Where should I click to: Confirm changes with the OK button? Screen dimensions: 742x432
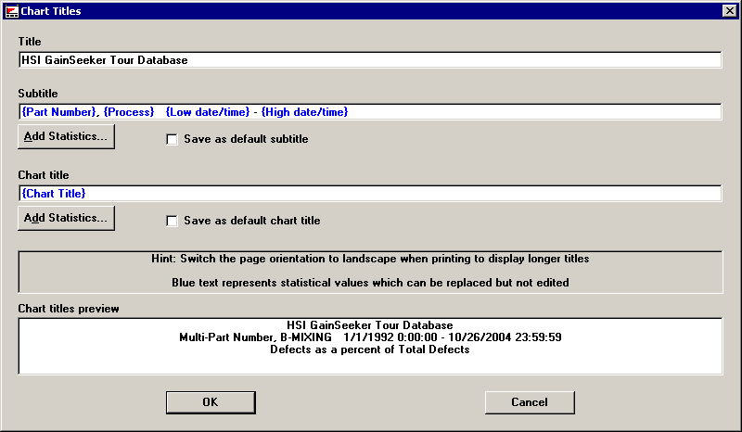pos(211,402)
